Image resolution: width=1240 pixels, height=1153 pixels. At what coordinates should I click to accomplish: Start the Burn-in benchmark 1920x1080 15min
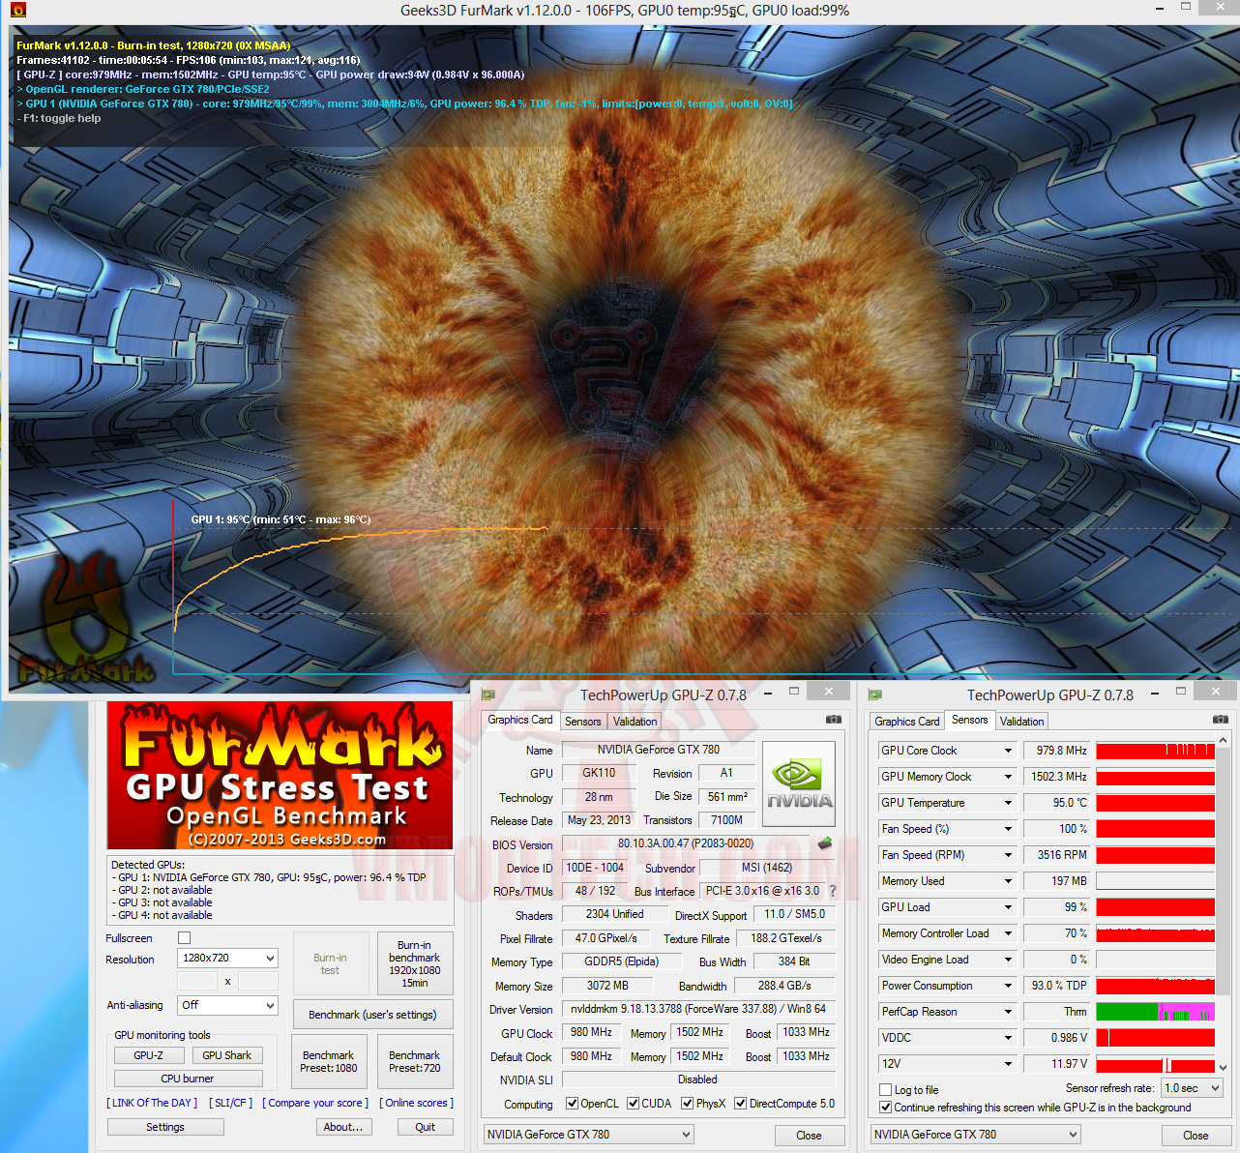415,963
